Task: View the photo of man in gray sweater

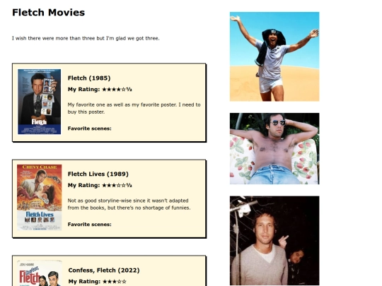Action: point(274,241)
